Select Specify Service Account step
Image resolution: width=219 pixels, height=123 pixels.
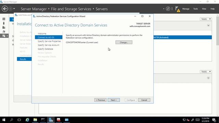pos(48,45)
